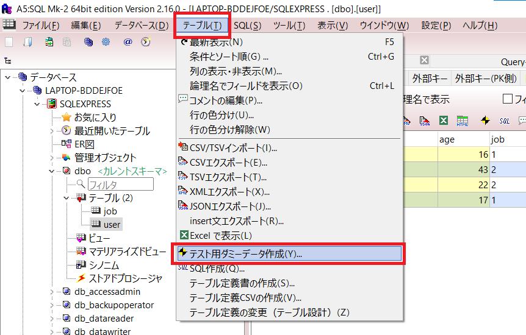Open the データベース(D) menu

[142, 26]
